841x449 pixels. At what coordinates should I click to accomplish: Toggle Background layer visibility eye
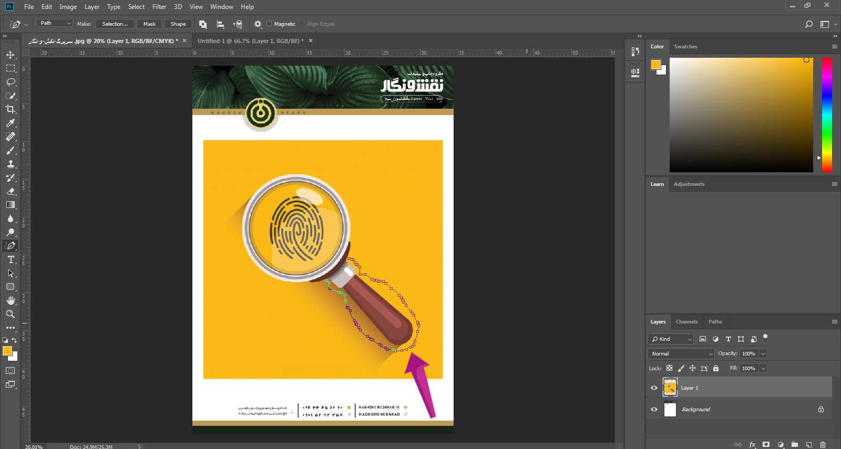tap(654, 410)
